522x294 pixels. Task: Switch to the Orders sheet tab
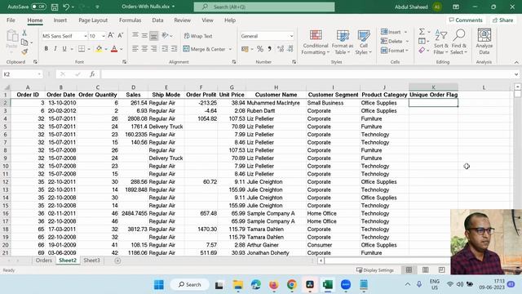tap(43, 261)
